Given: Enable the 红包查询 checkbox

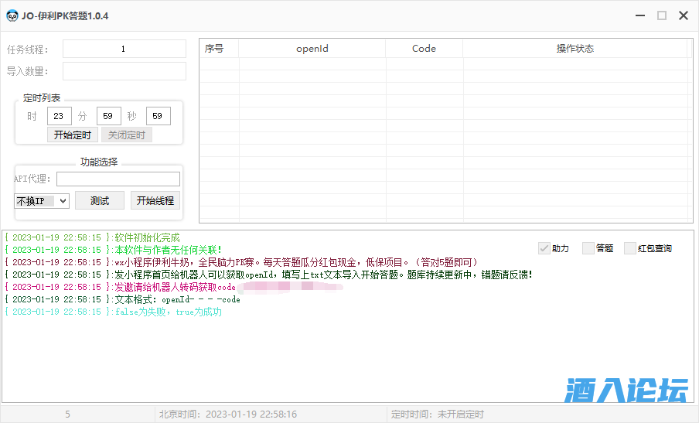Looking at the screenshot, I should click(x=629, y=248).
